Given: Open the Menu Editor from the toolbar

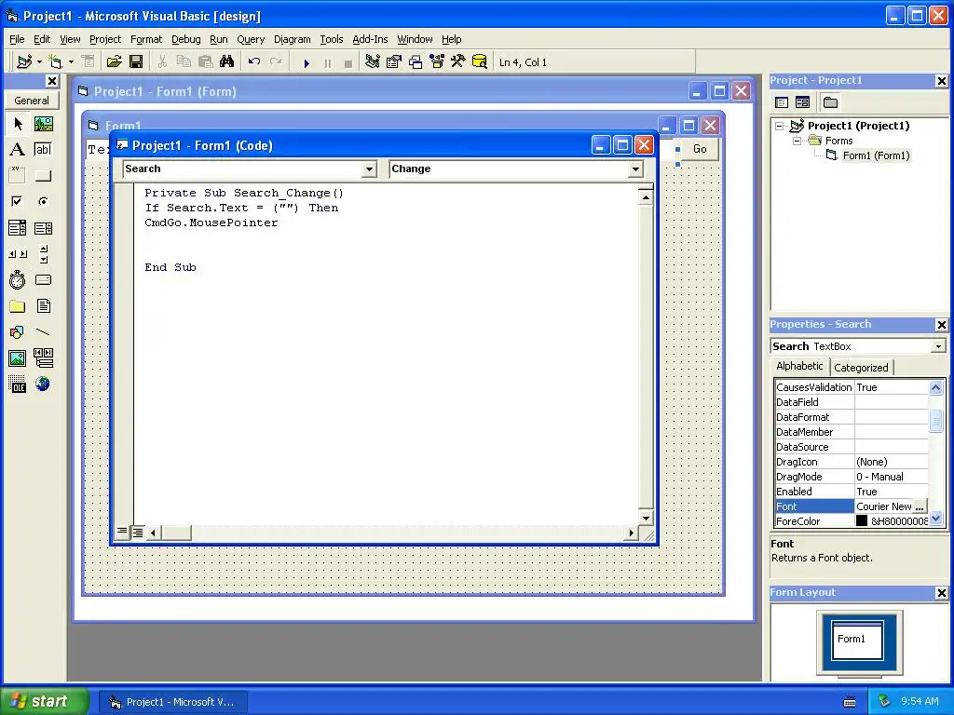Looking at the screenshot, I should click(89, 61).
